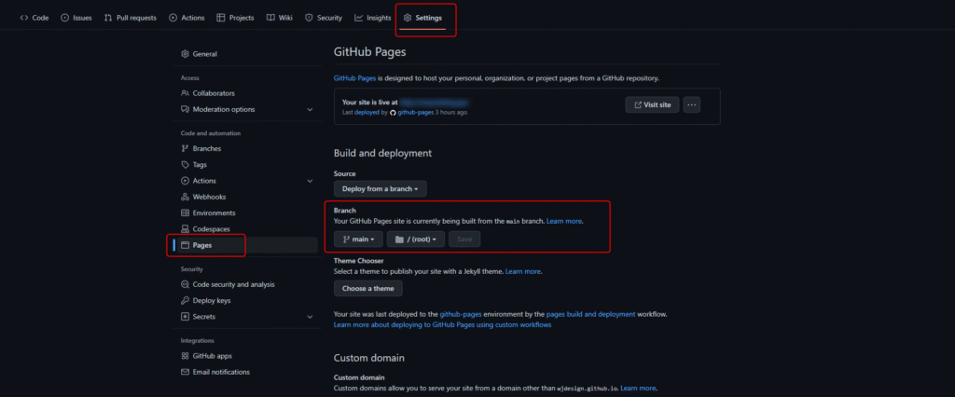Click the Deploy keys key icon
Image resolution: width=955 pixels, height=397 pixels.
pyautogui.click(x=185, y=301)
